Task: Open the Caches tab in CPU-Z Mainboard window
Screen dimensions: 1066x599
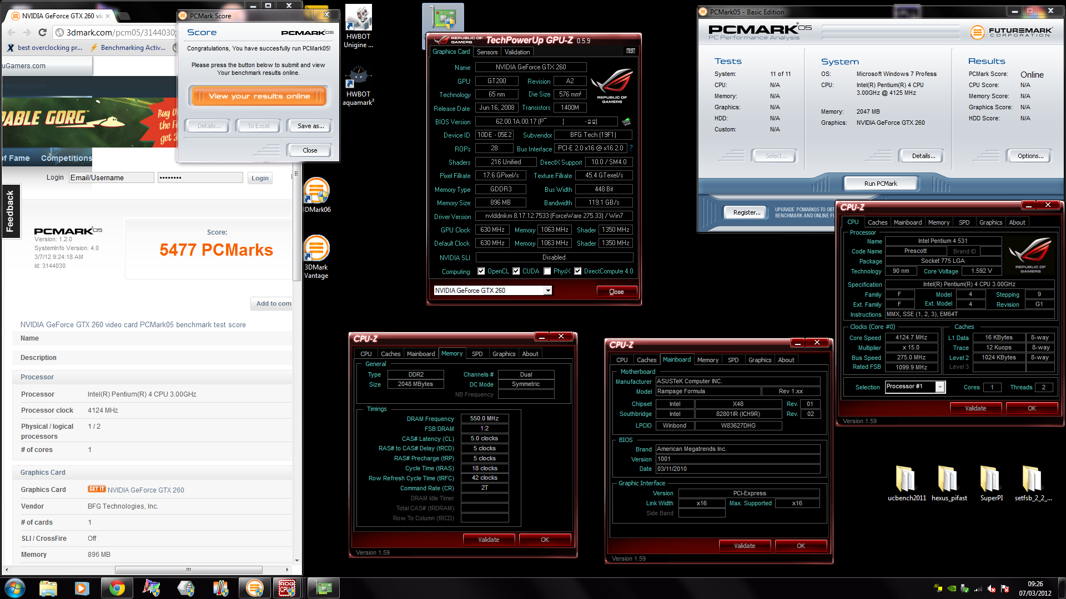Action: (646, 360)
